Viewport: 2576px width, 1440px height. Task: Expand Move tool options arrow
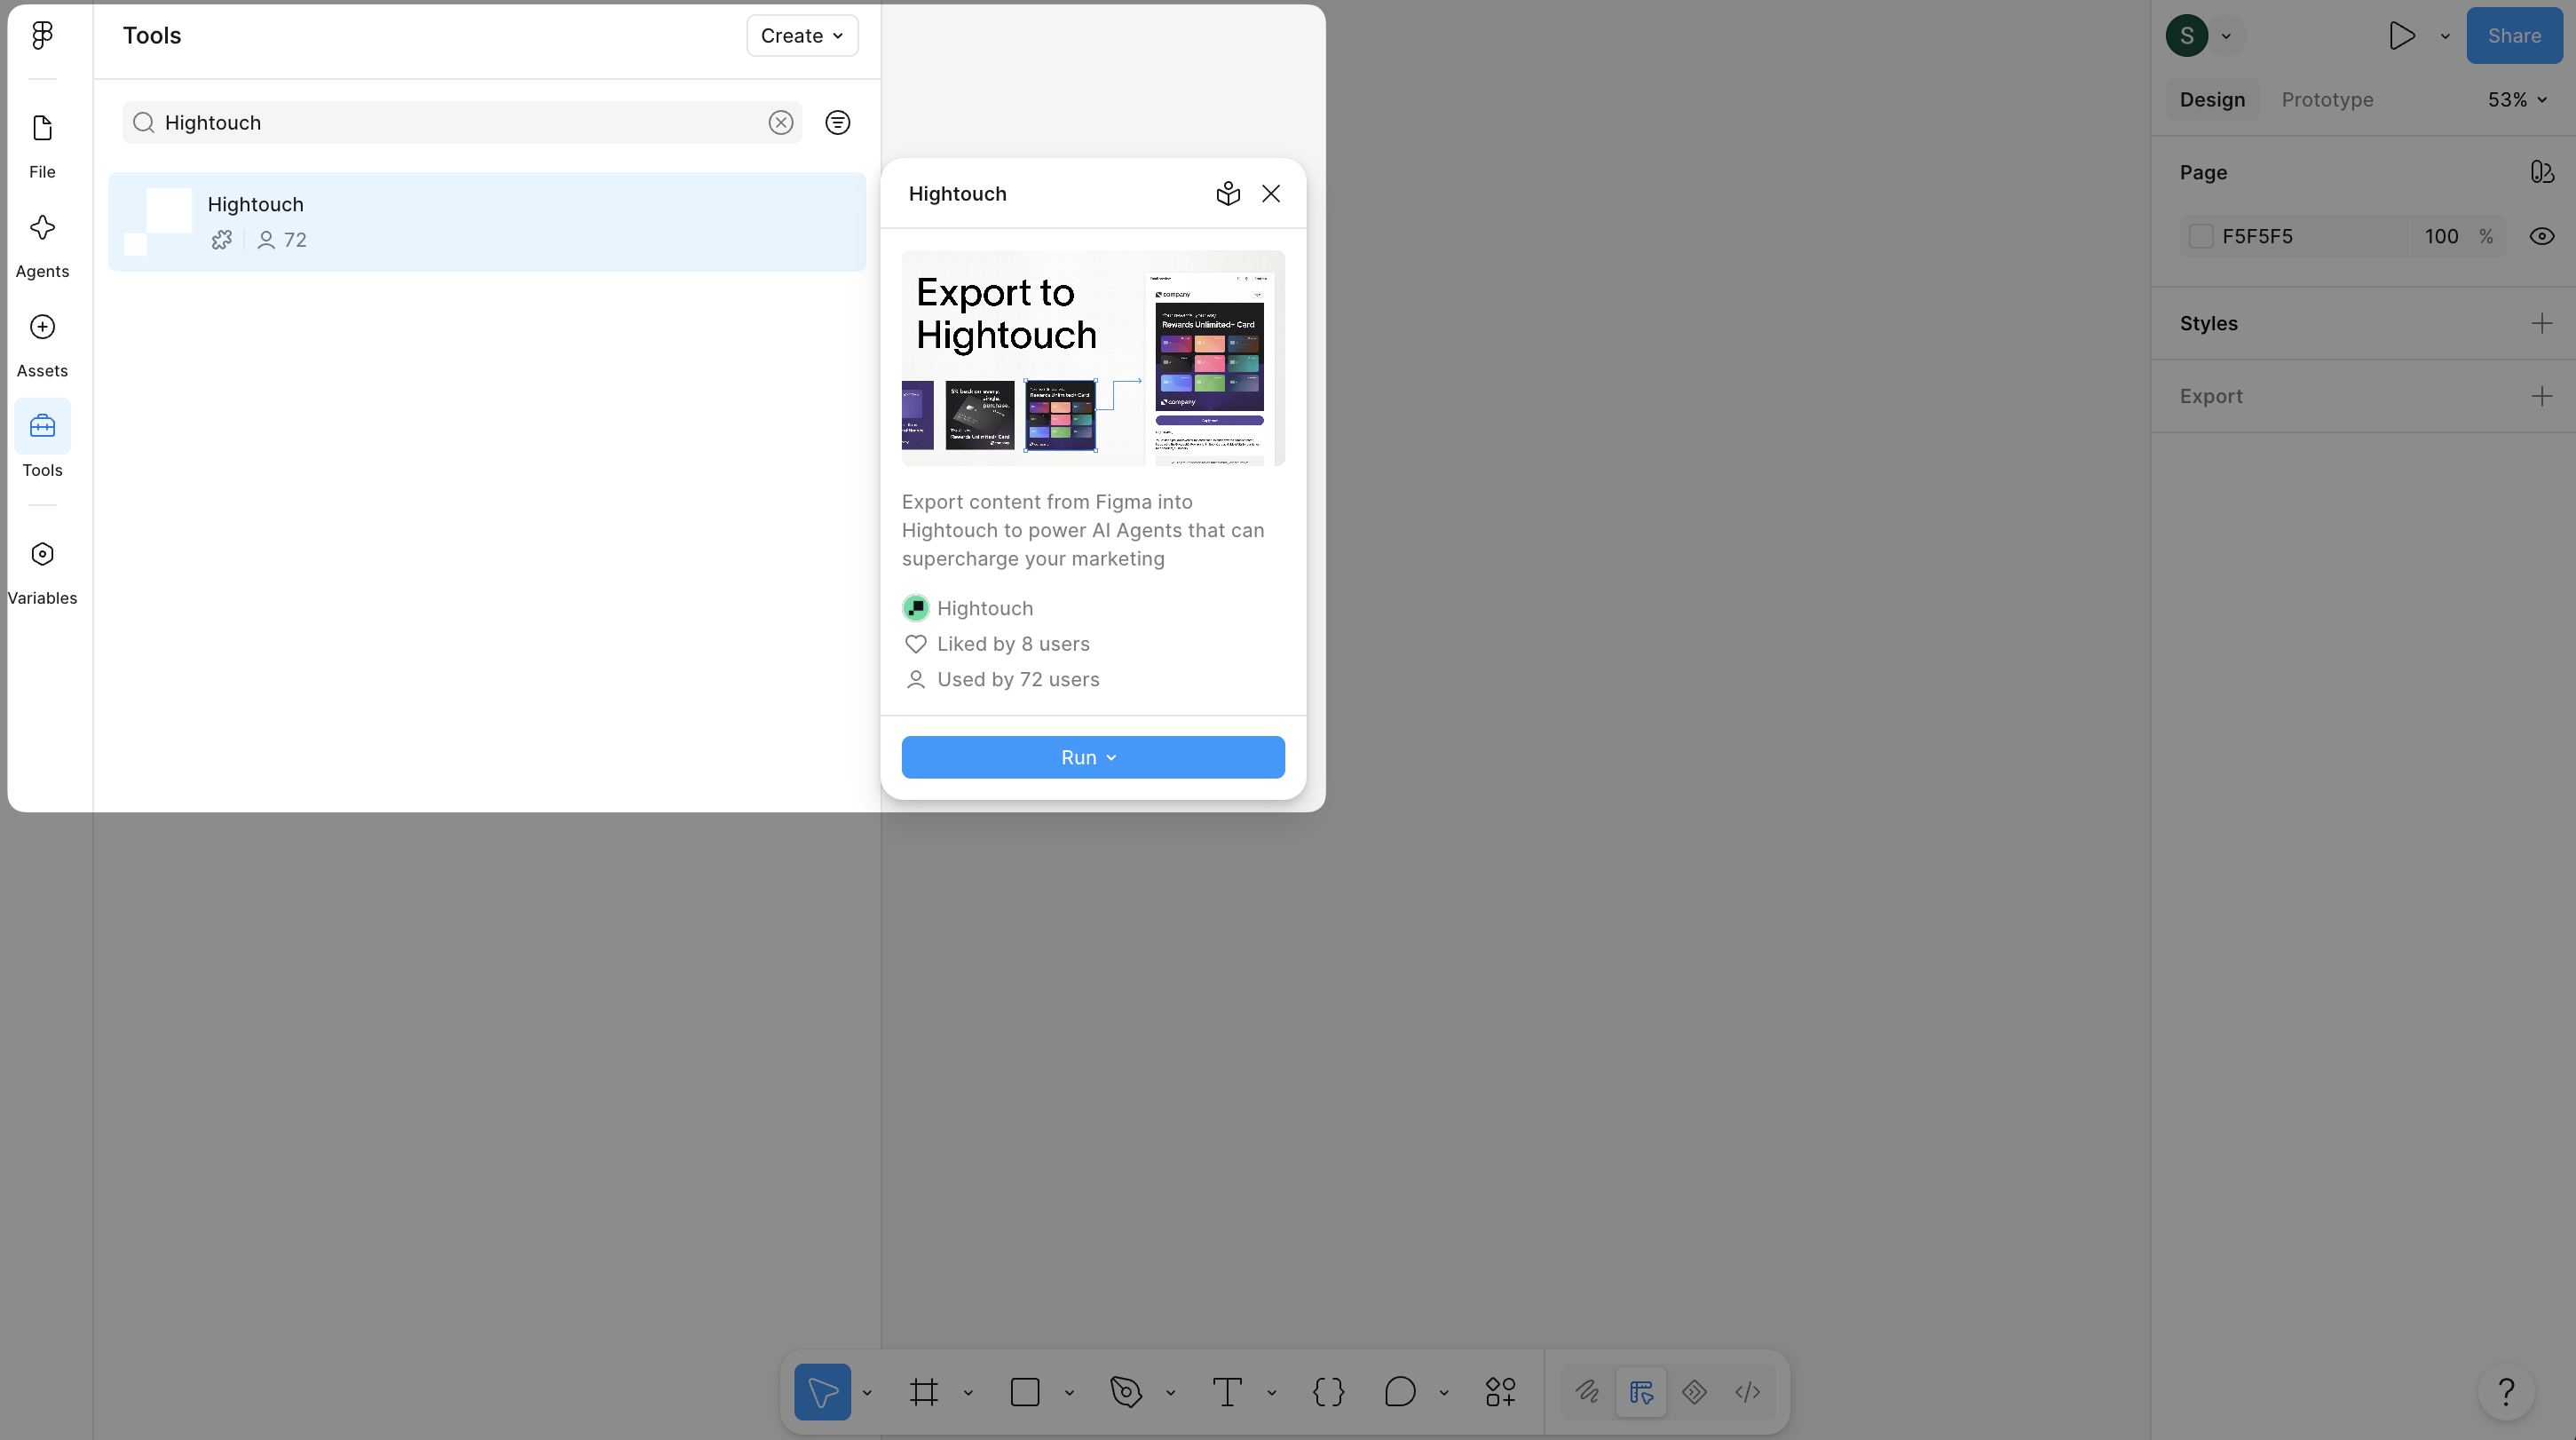pyautogui.click(x=867, y=1392)
